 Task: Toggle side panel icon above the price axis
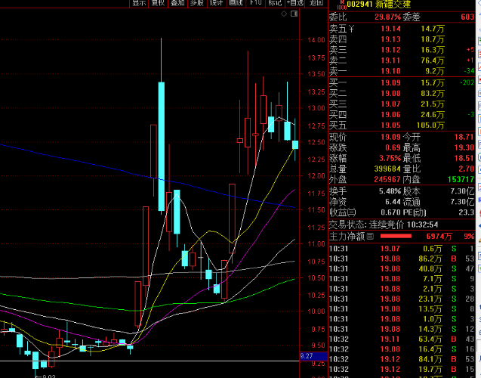(294, 14)
